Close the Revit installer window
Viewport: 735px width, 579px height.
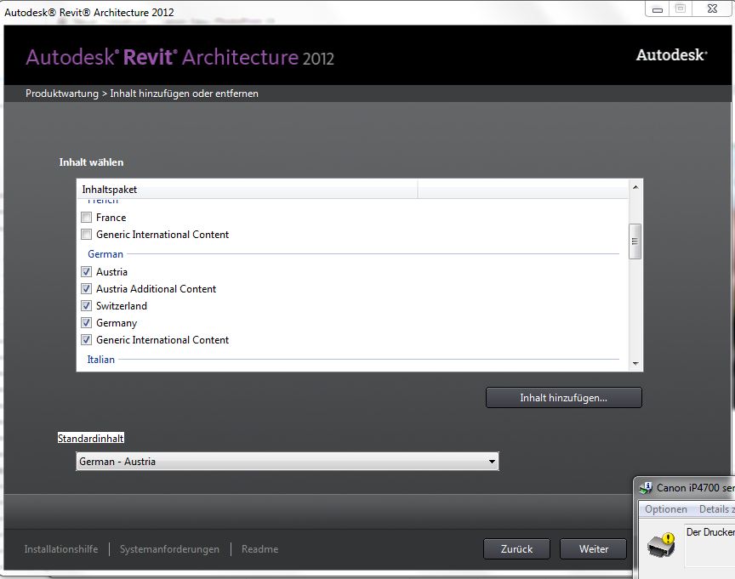pyautogui.click(x=712, y=9)
